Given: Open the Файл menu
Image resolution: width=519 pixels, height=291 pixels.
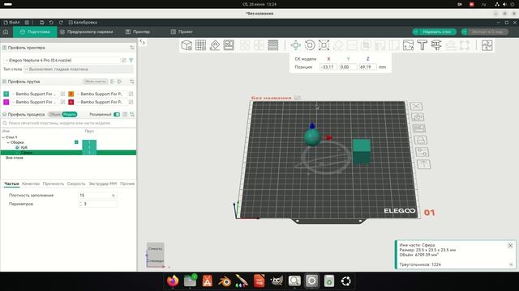Looking at the screenshot, I should [12, 23].
